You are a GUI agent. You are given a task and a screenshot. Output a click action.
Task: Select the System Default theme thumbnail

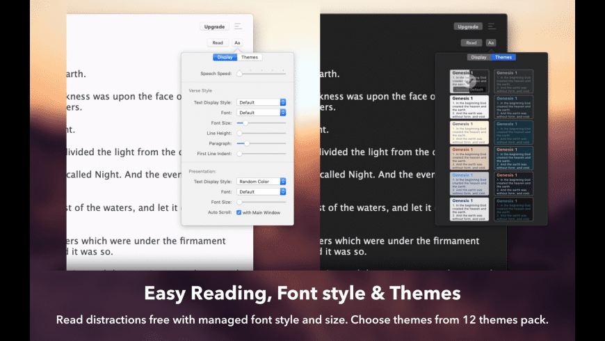point(469,81)
